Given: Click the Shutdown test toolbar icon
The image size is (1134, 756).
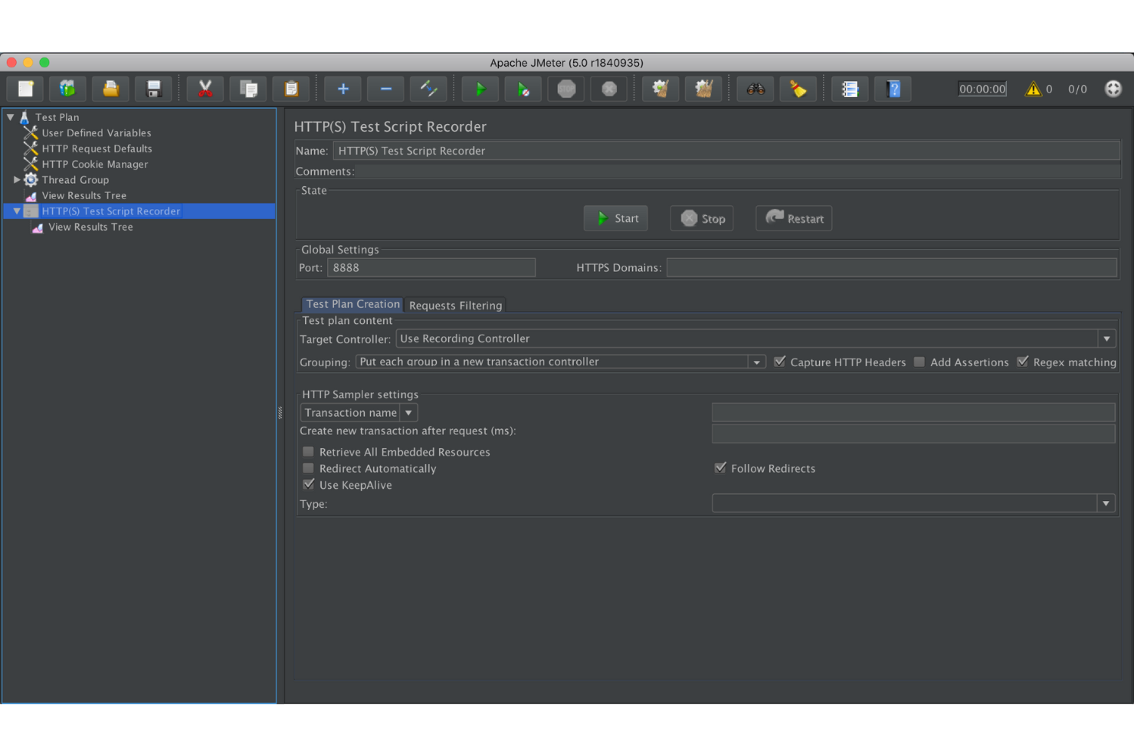Looking at the screenshot, I should pyautogui.click(x=609, y=89).
